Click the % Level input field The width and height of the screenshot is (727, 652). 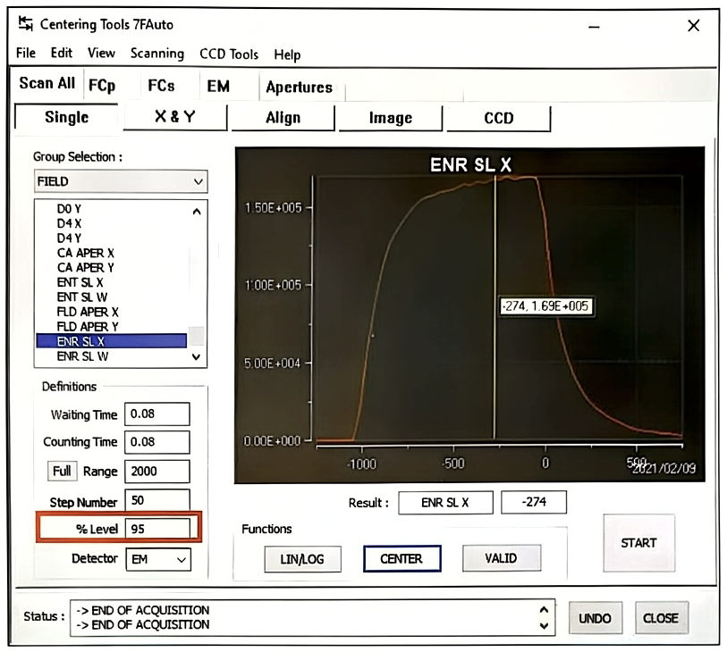pos(157,529)
